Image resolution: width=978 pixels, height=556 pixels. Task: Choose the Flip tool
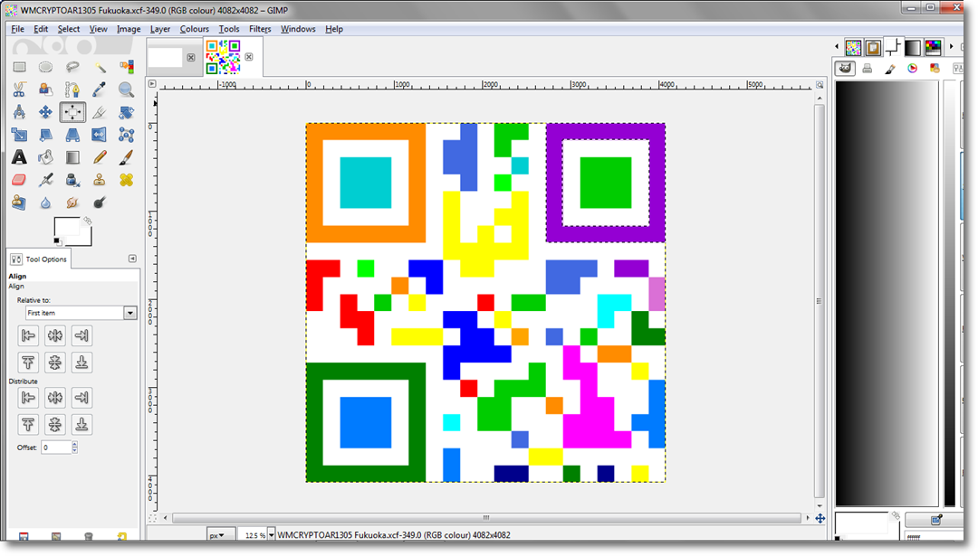pyautogui.click(x=100, y=135)
